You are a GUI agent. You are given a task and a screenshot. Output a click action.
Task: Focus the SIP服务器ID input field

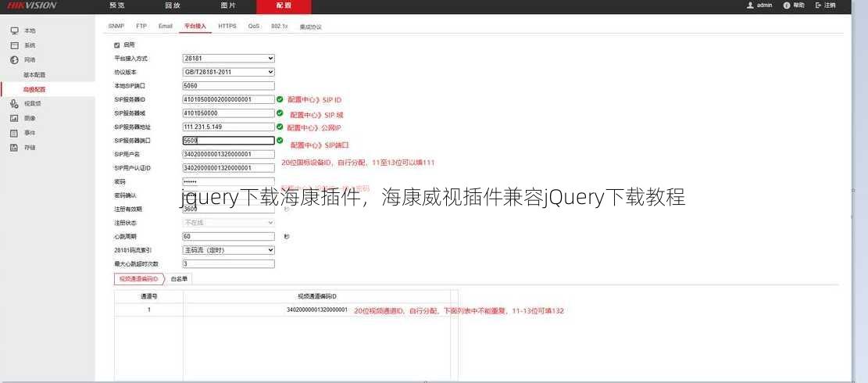tap(229, 99)
